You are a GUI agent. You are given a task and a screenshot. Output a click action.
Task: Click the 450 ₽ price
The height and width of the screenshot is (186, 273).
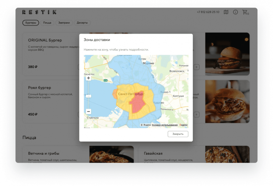[x=33, y=114]
